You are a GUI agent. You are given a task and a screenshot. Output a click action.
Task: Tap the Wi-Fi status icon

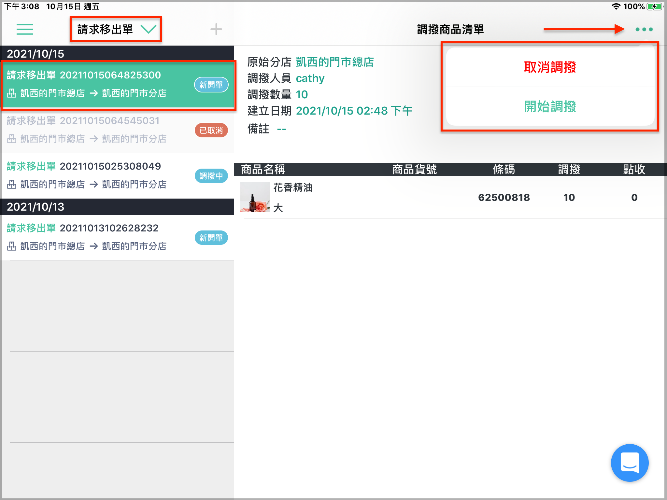(x=616, y=7)
